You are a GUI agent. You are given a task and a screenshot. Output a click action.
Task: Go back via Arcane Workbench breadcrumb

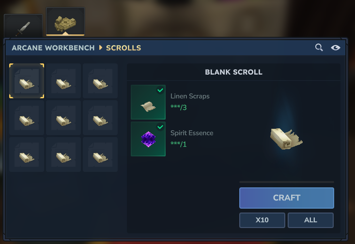click(53, 48)
